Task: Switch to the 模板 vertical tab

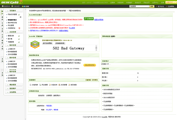Action: pyautogui.click(x=2, y=42)
